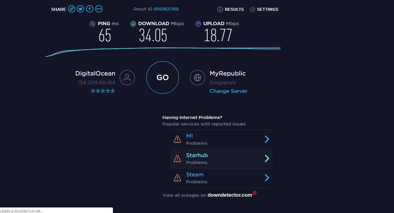Click the share link icon
Viewport: 394px width, 213px height.
point(72,9)
